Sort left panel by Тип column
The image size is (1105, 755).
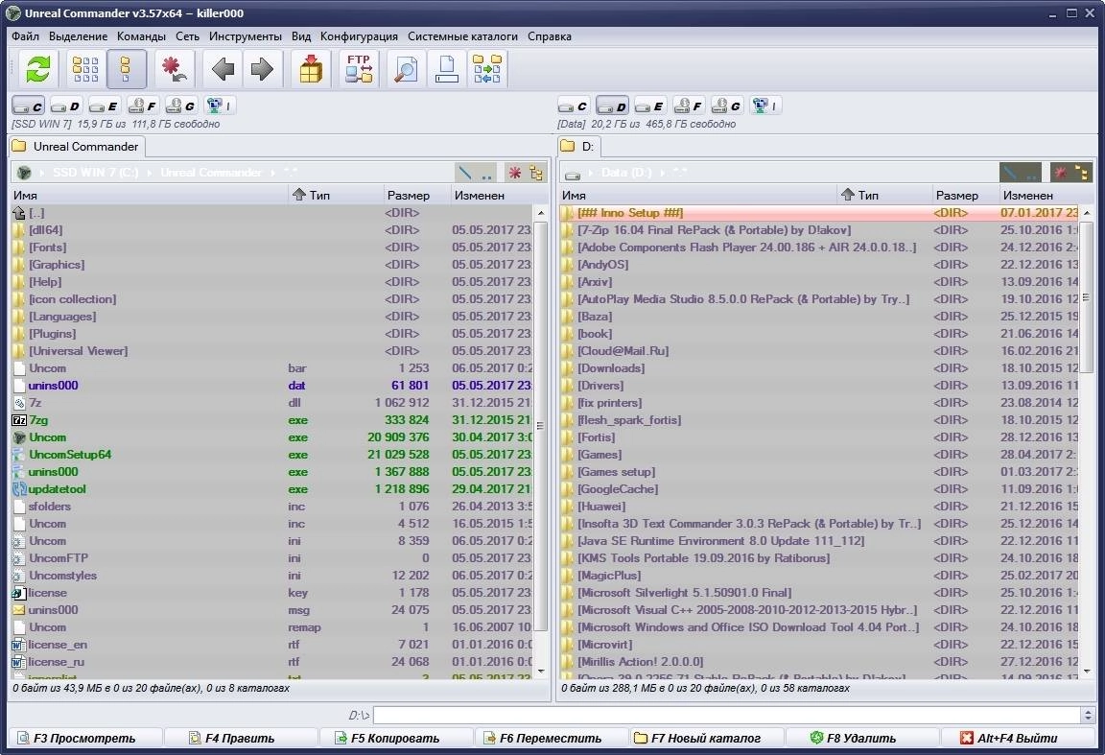coord(334,195)
